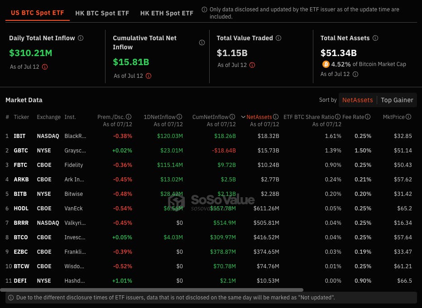The height and width of the screenshot is (308, 422).
Task: Click the horizontal scrollbar below the table
Action: tap(152, 290)
